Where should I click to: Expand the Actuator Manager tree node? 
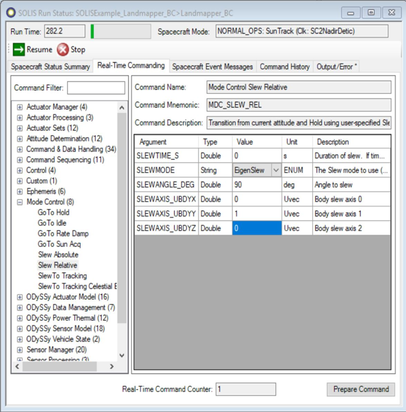[20, 107]
